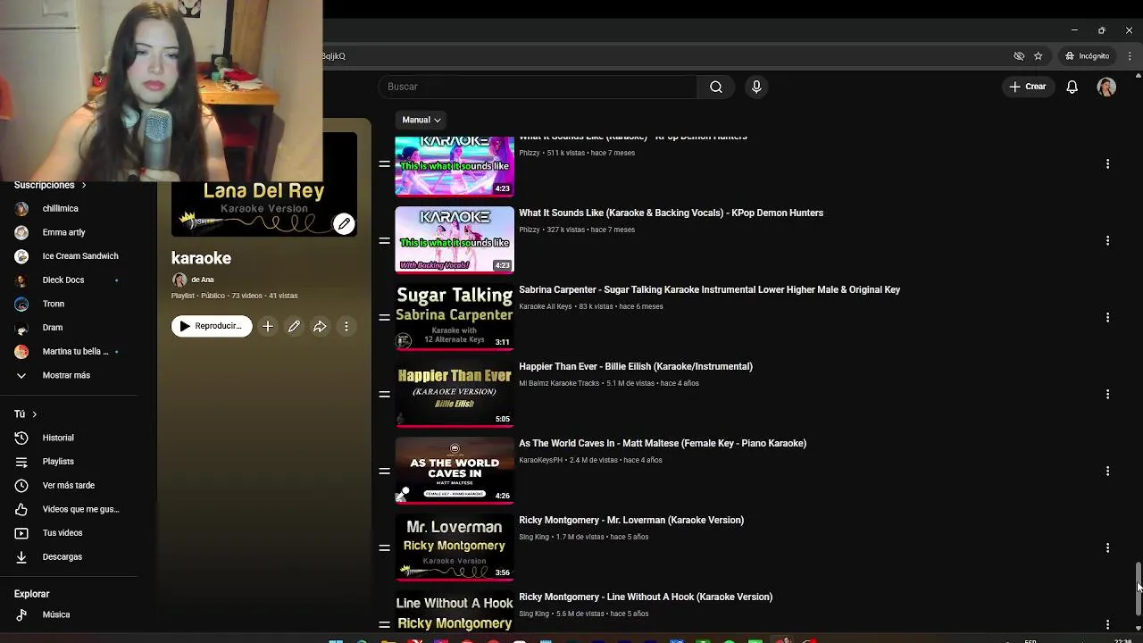
Task: Click page vertical scrollbar thumb
Action: click(x=1138, y=588)
